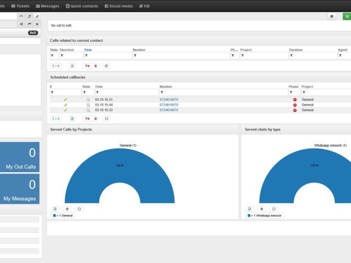Open the settings gear at top right
This screenshot has height=263, width=351.
pos(332,16)
